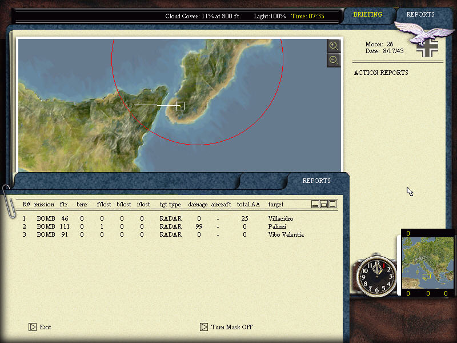Screen dimensions: 457x343
Task: Click the Europe overview minimap
Action: 427,263
